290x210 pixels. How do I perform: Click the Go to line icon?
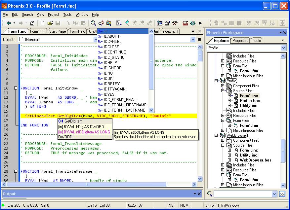119,23
